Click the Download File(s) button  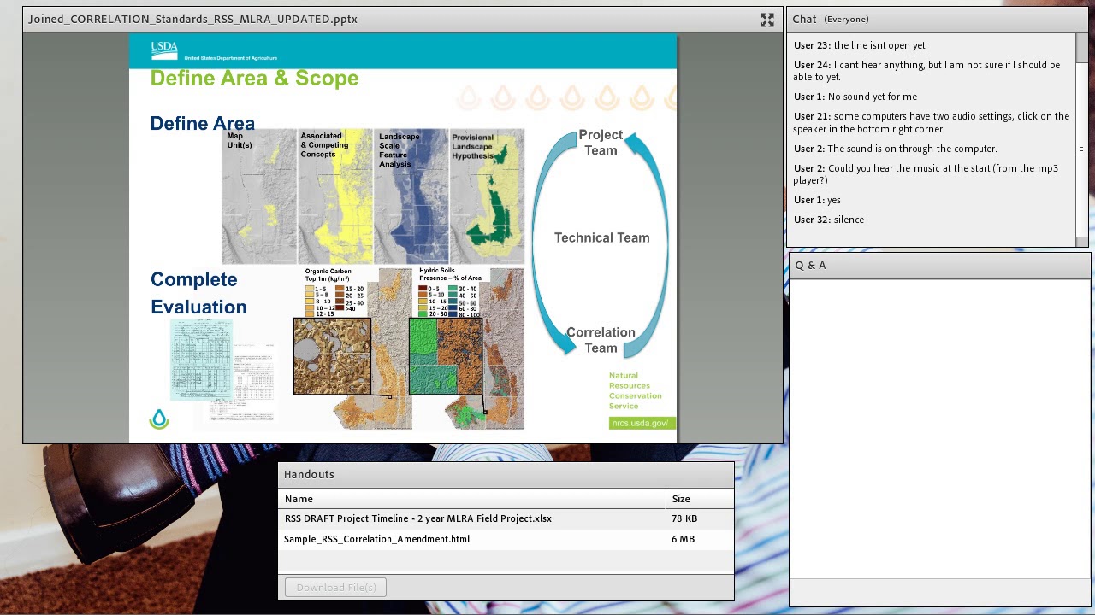click(336, 587)
